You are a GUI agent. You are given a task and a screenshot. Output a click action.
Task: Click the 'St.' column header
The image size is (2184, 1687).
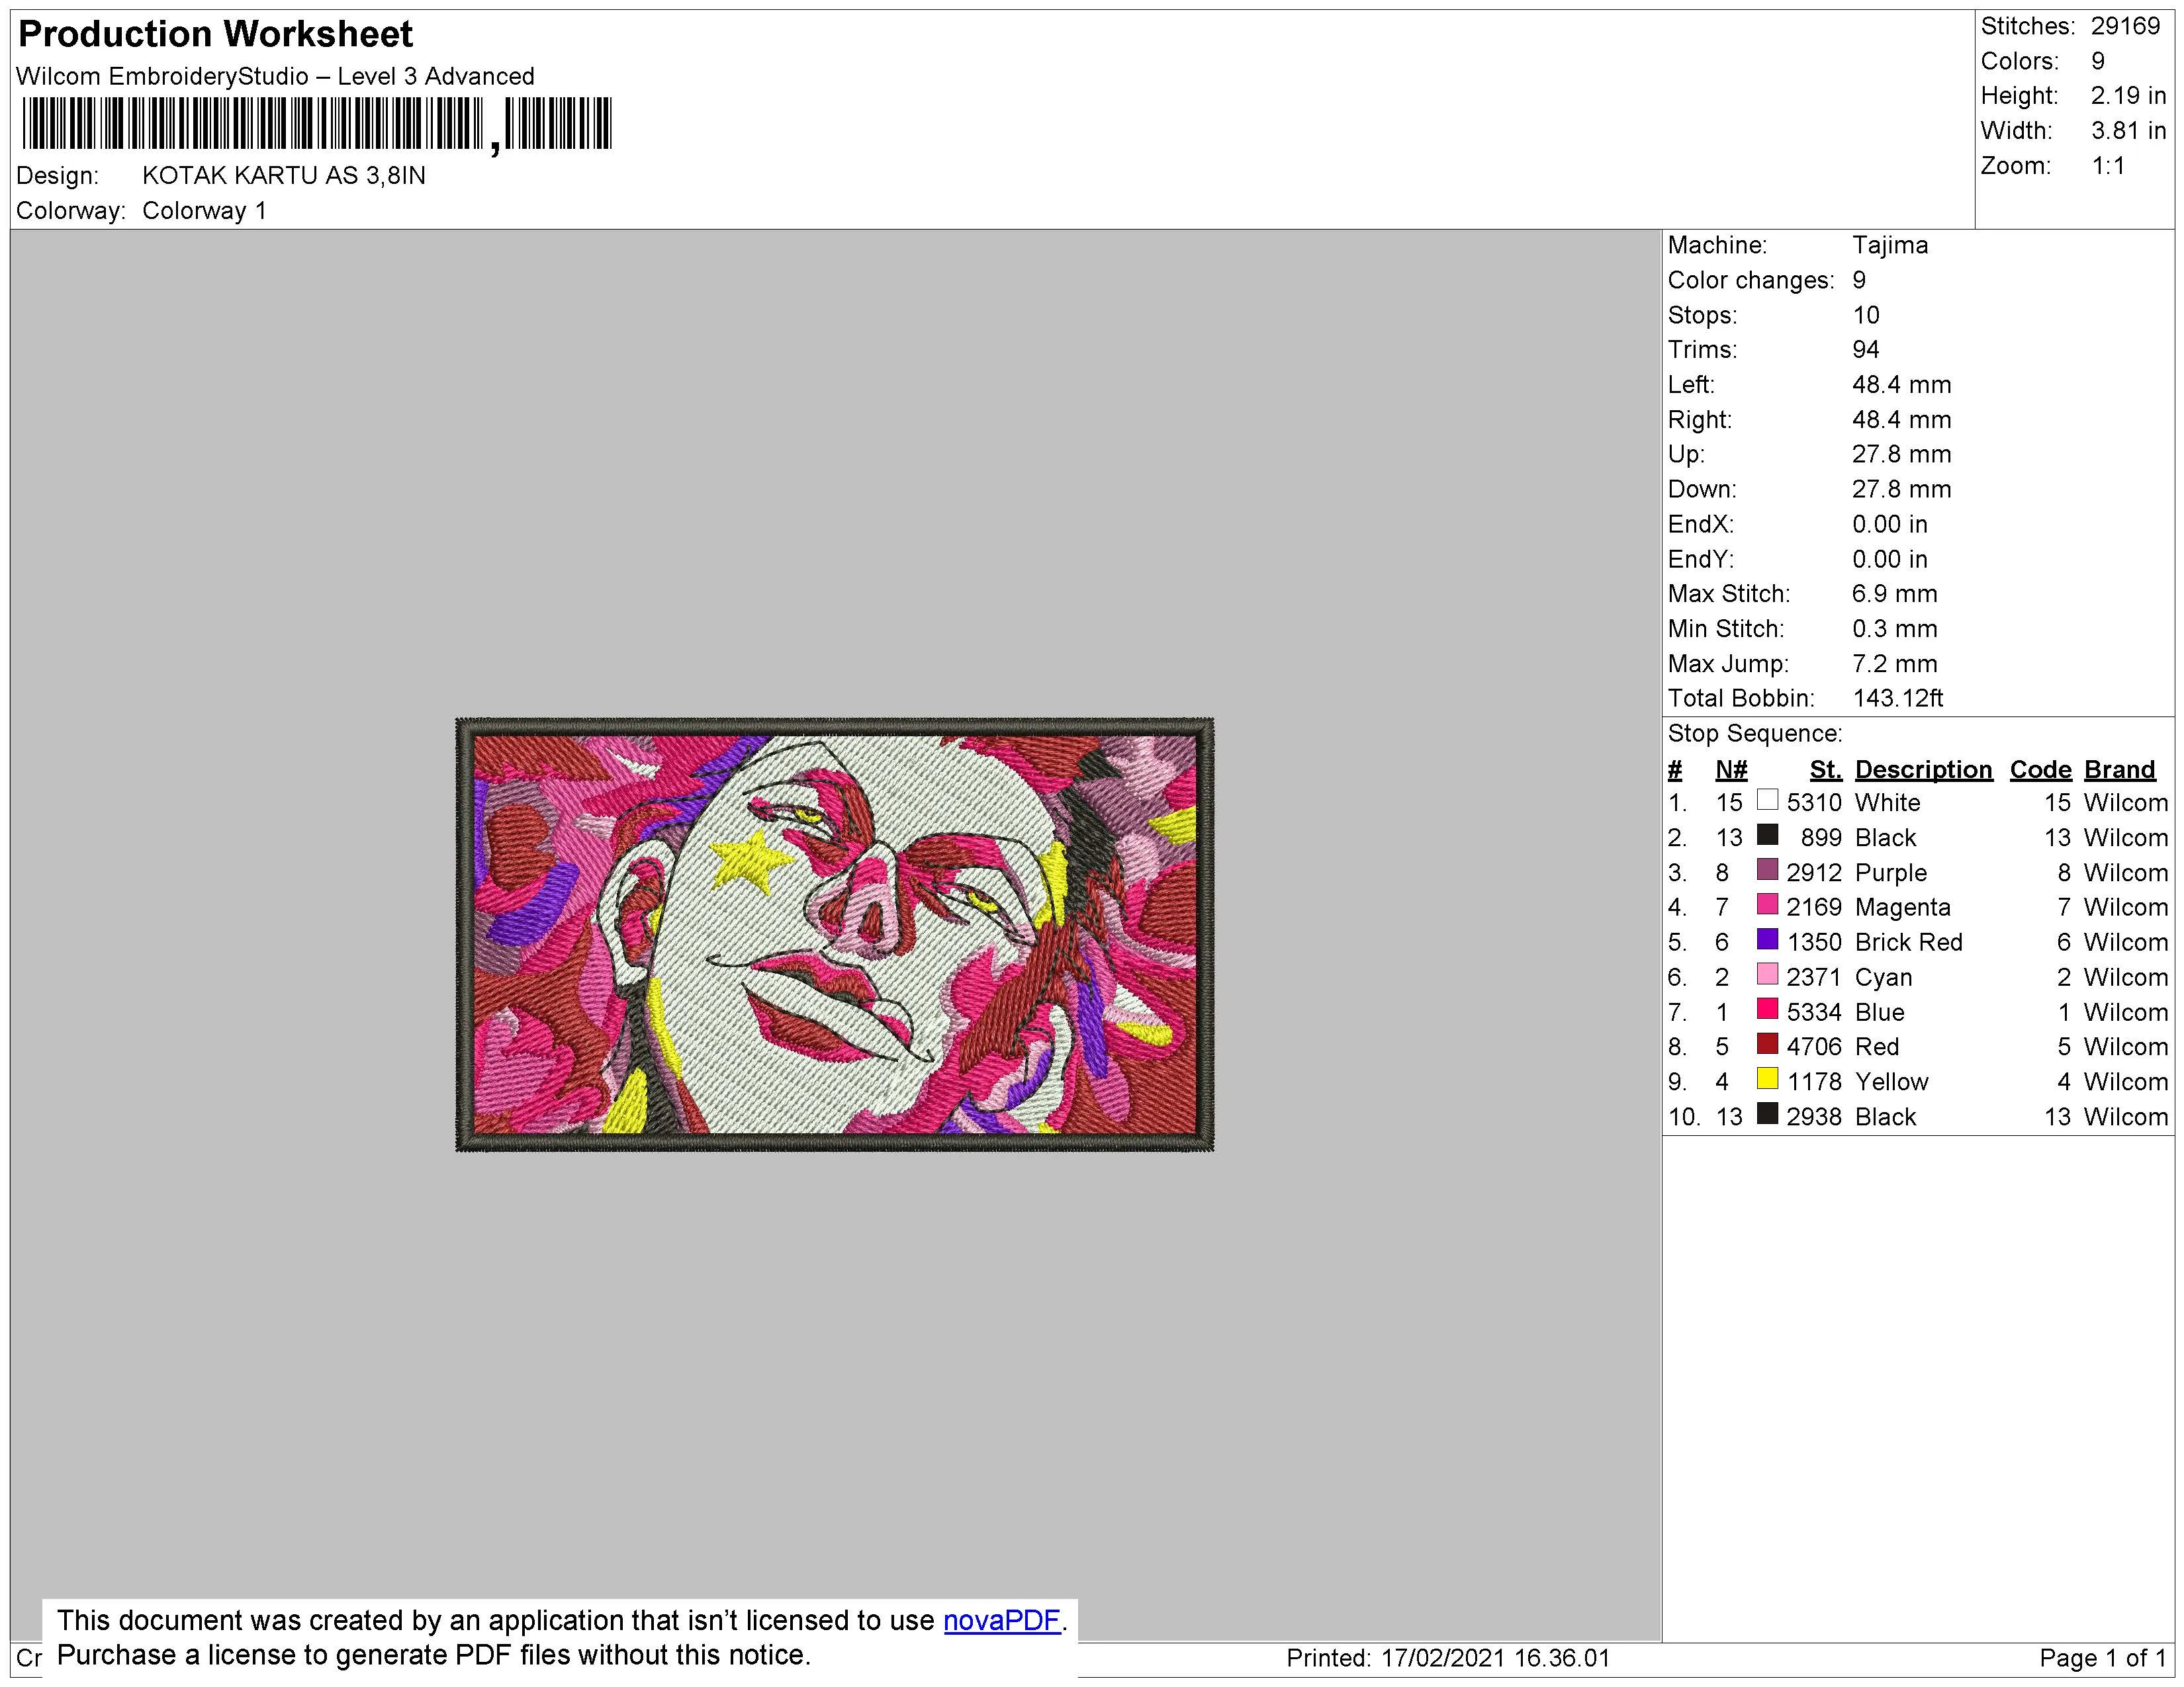click(x=1826, y=769)
